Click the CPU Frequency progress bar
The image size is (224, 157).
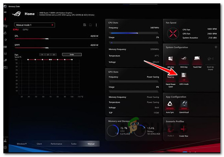coord(134,33)
